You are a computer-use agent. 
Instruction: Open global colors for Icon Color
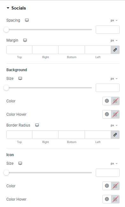pos(107,186)
